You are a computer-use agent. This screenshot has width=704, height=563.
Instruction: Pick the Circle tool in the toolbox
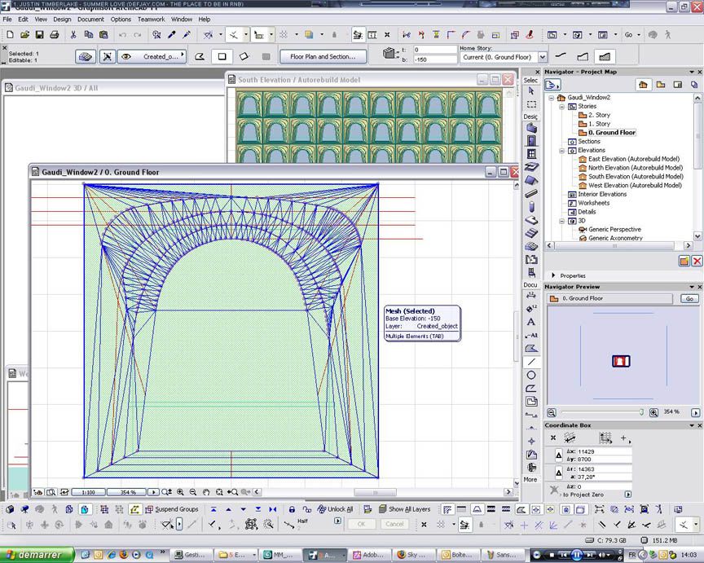(531, 375)
